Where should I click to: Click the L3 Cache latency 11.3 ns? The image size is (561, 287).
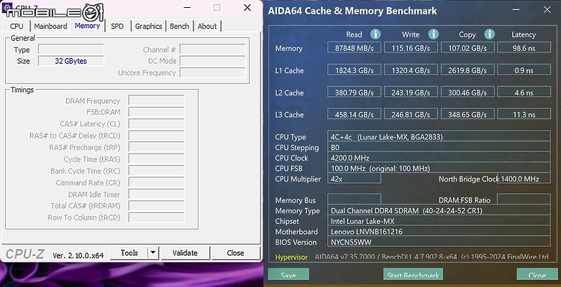(x=524, y=114)
